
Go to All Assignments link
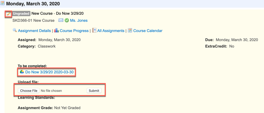tap(111, 31)
